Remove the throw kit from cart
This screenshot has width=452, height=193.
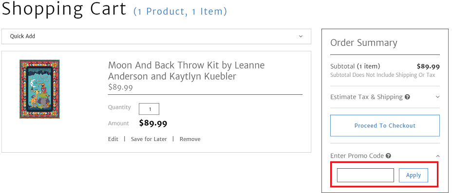click(190, 139)
